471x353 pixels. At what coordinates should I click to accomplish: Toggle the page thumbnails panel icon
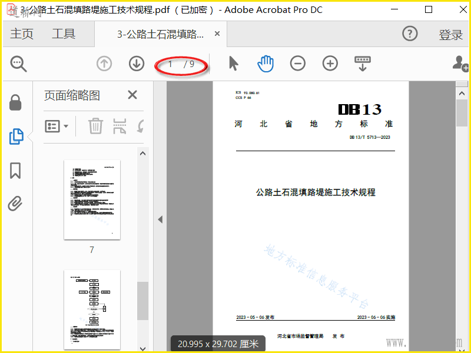coord(16,136)
